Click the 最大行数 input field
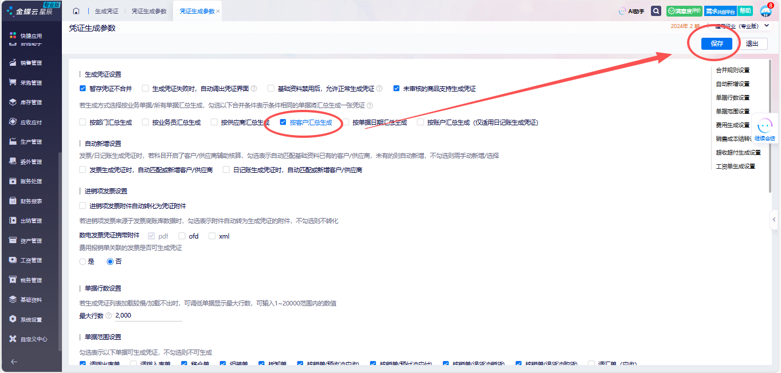 tap(148, 316)
